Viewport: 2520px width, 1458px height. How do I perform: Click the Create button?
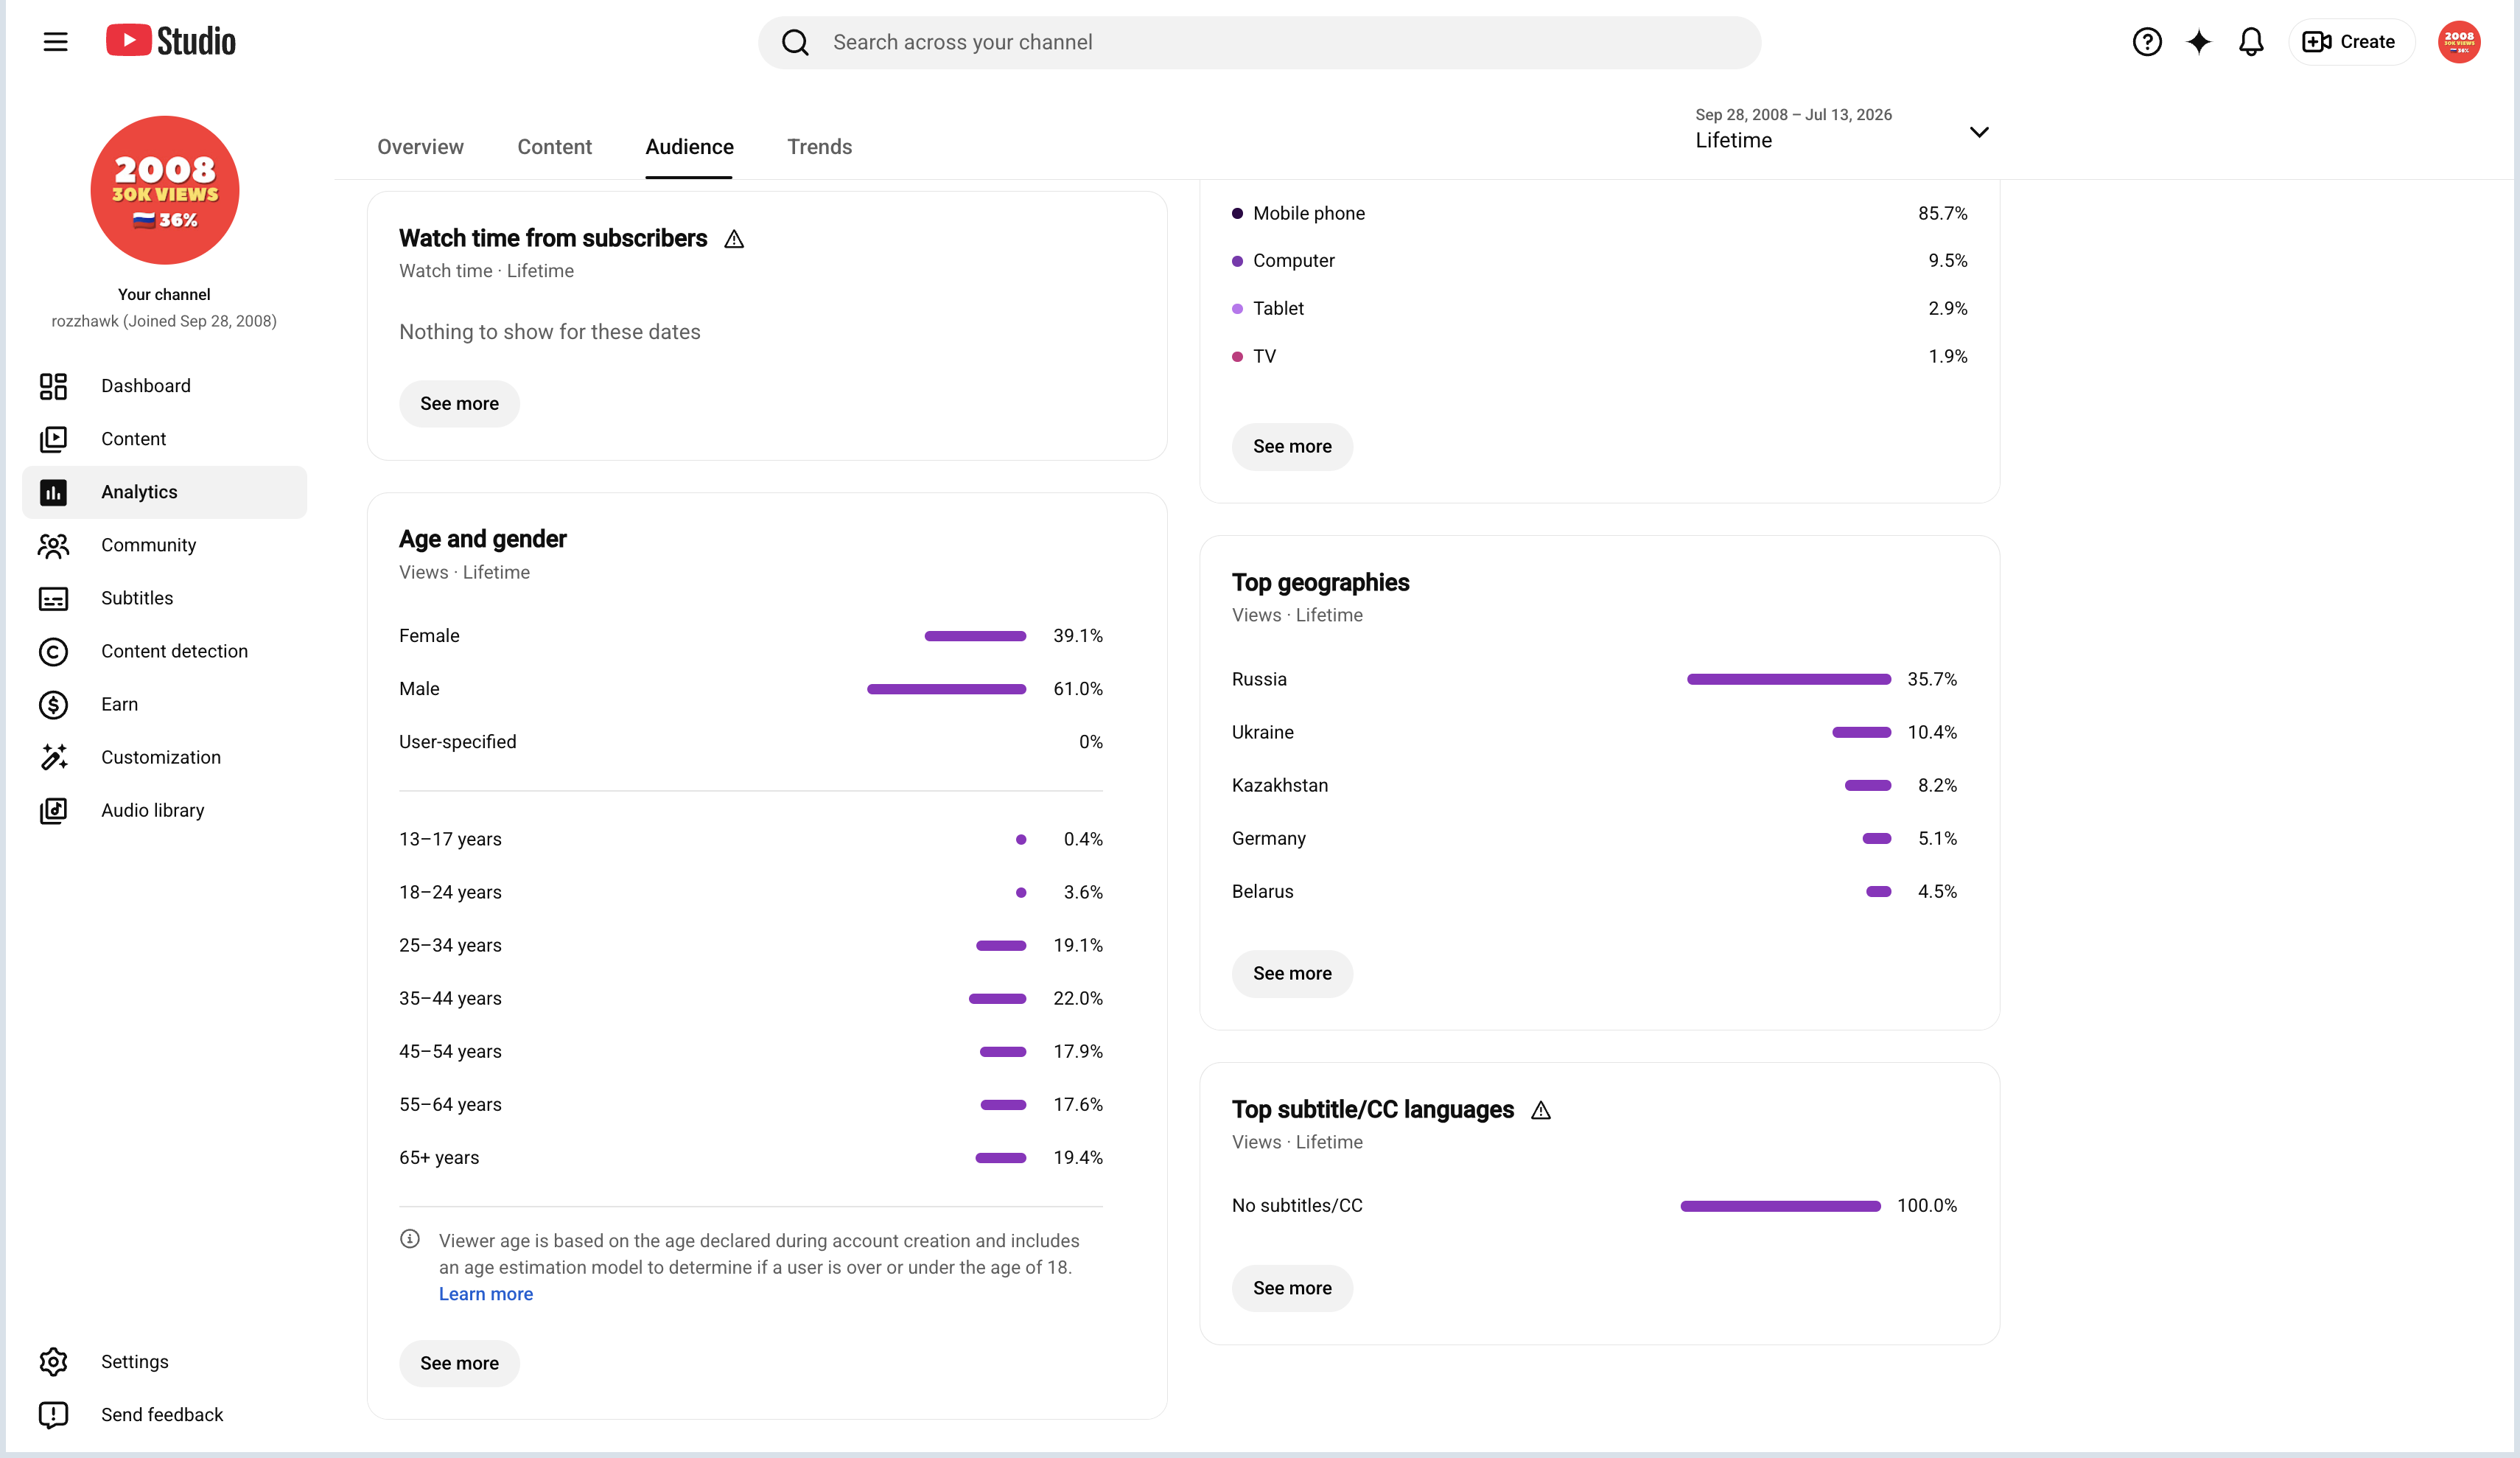click(2350, 42)
